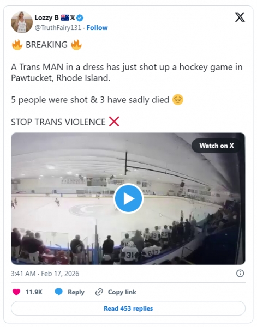
Task: Click the 3:41 AM Feb 17, 2026 timestamp
Action: [45, 274]
